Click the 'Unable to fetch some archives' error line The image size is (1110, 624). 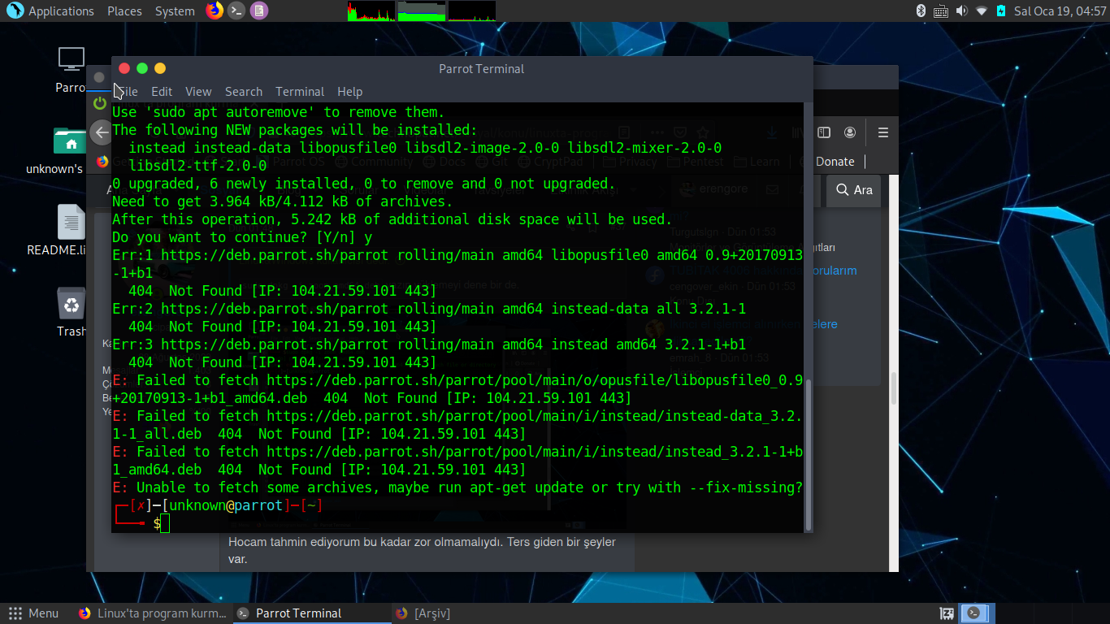click(x=457, y=487)
